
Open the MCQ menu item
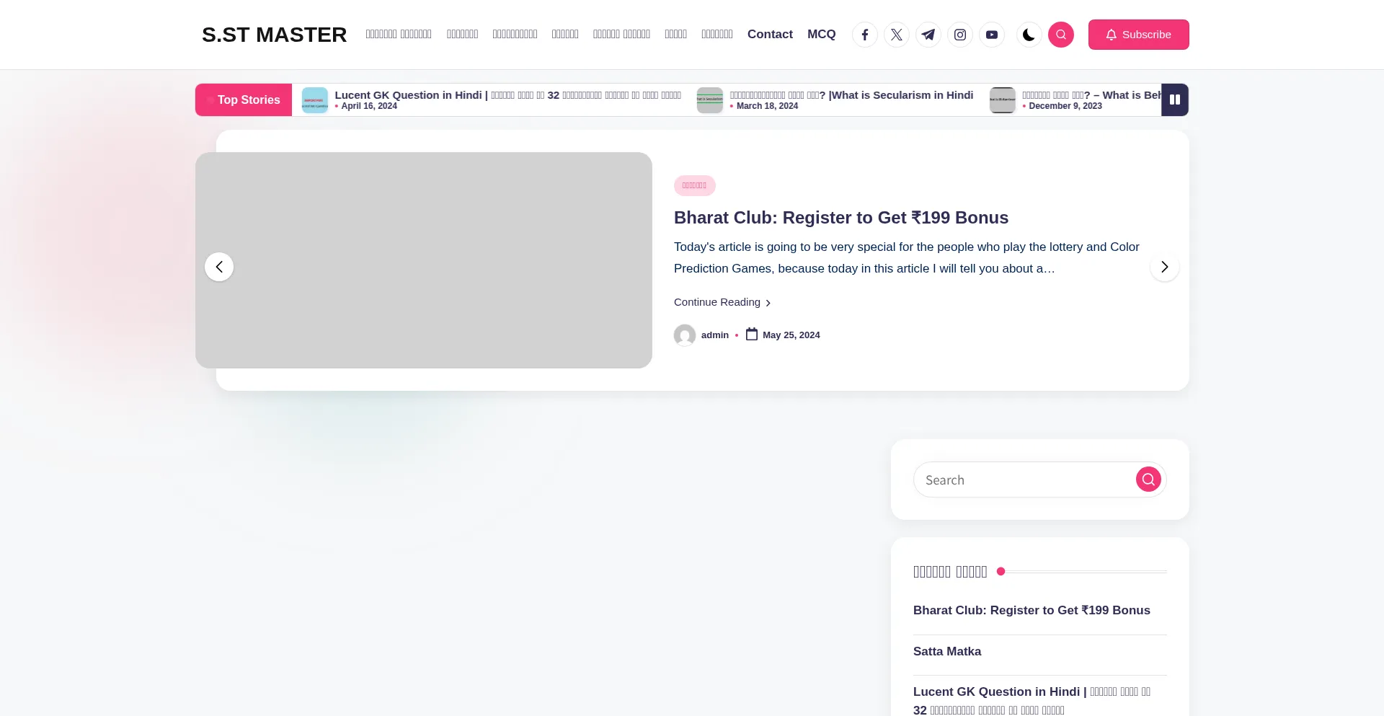[x=822, y=34]
